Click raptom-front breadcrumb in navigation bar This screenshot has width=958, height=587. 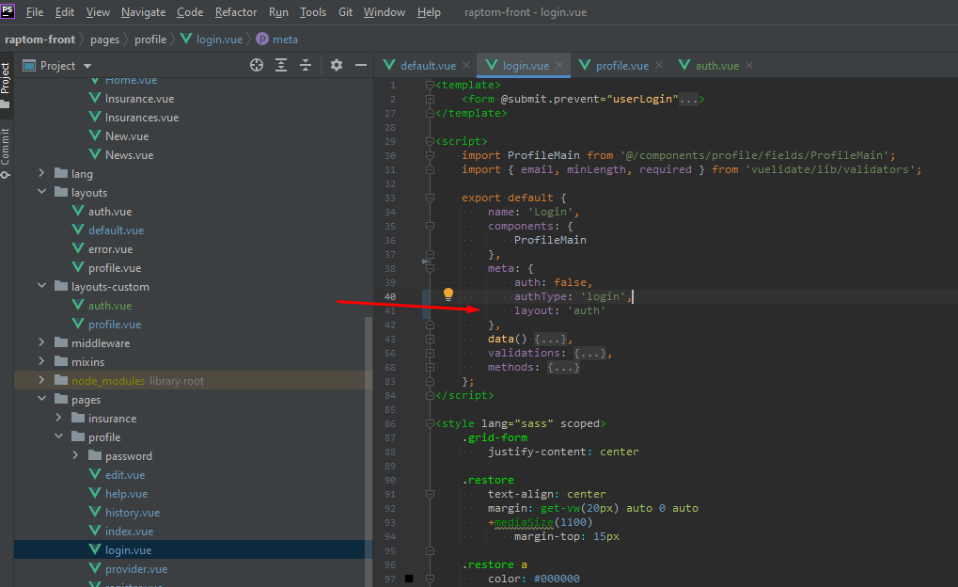[39, 40]
